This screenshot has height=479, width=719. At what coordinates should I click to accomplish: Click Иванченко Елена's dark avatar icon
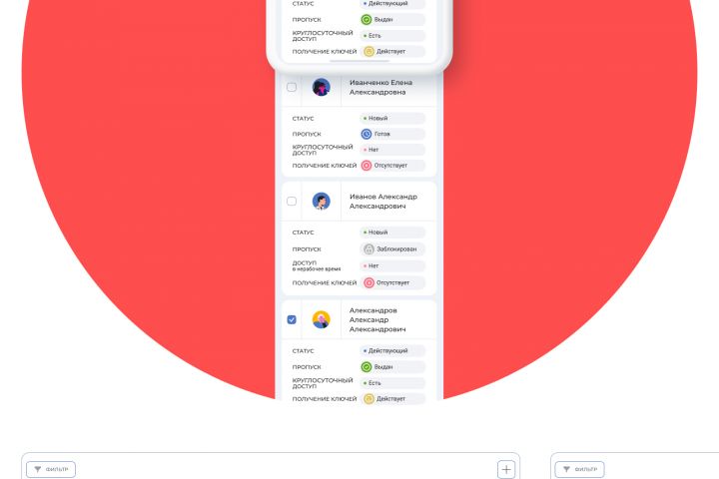pos(322,87)
